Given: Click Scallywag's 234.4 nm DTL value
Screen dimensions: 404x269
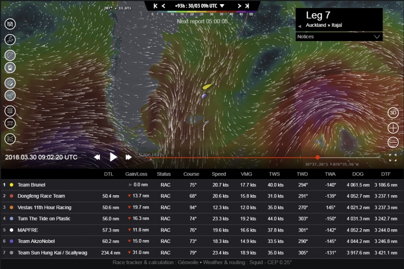Looking at the screenshot, I should (x=111, y=253).
